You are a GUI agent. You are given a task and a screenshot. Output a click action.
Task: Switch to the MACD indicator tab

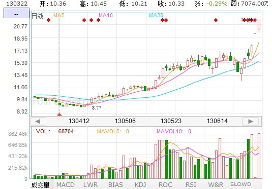[66, 184]
